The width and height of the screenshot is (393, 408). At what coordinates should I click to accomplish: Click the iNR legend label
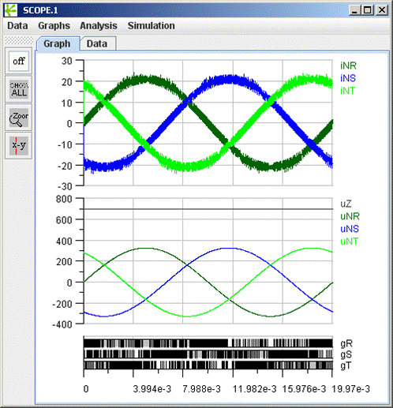[348, 66]
